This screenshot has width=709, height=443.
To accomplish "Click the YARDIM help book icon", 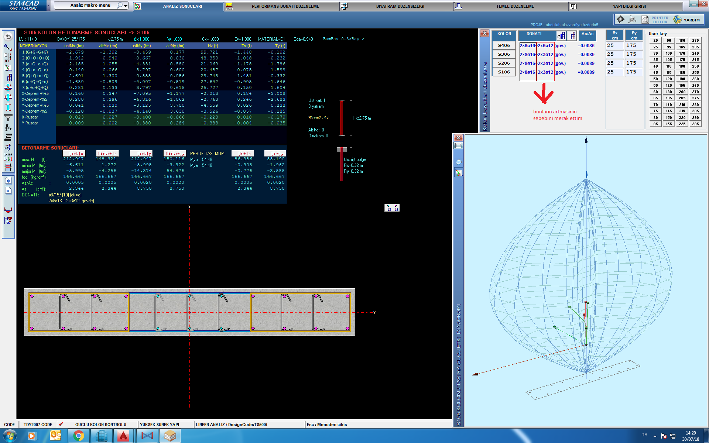I will [x=677, y=20].
